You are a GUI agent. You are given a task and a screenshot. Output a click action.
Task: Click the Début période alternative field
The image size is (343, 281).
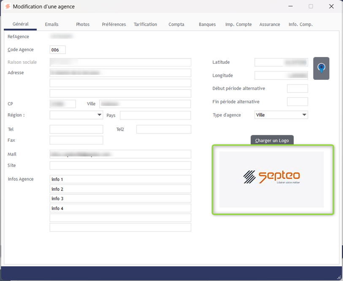pos(297,88)
